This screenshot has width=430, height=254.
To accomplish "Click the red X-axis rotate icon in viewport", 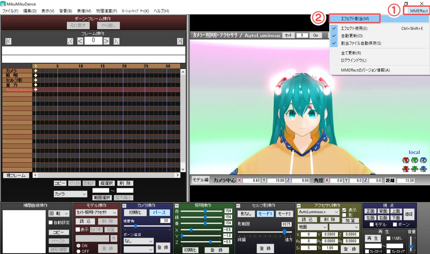I will pos(406,160).
